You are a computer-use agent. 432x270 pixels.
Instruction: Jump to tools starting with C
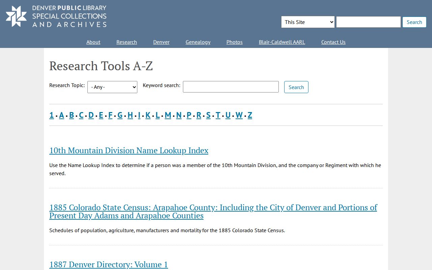81,115
